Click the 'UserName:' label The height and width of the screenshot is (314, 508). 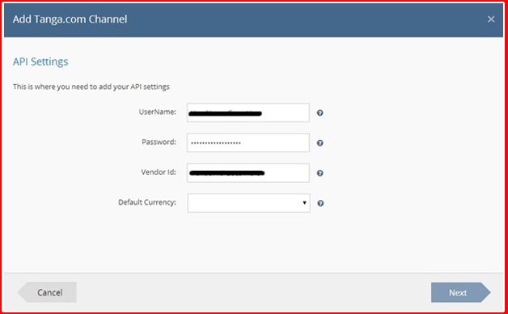(158, 112)
